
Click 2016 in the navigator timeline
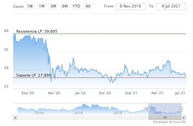pos(78,113)
